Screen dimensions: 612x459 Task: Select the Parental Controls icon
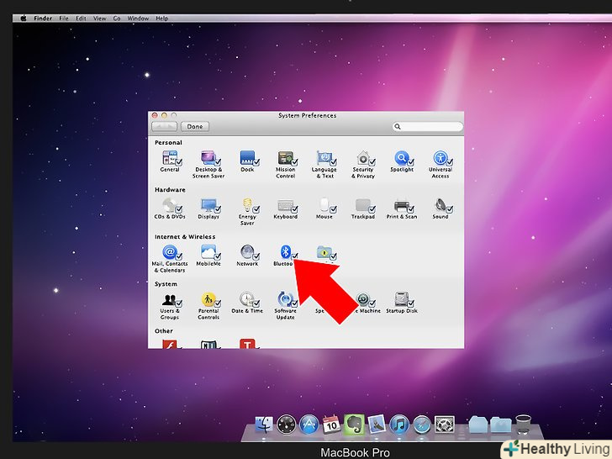[x=208, y=299]
